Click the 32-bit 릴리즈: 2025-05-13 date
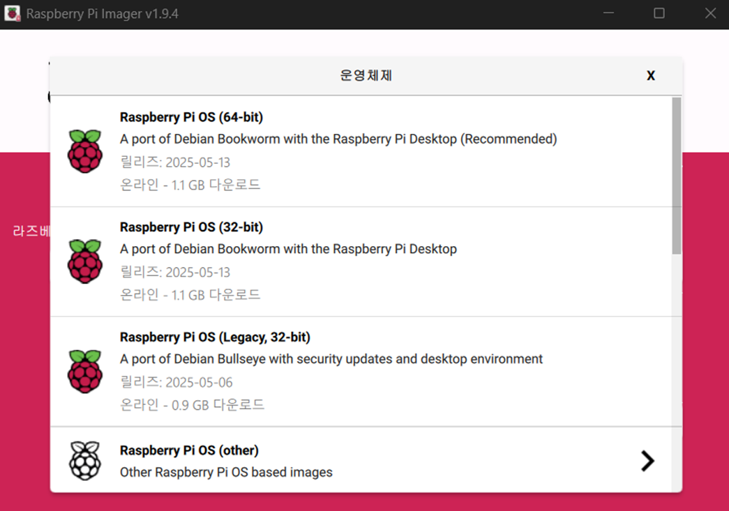This screenshot has height=511, width=729. (x=175, y=272)
